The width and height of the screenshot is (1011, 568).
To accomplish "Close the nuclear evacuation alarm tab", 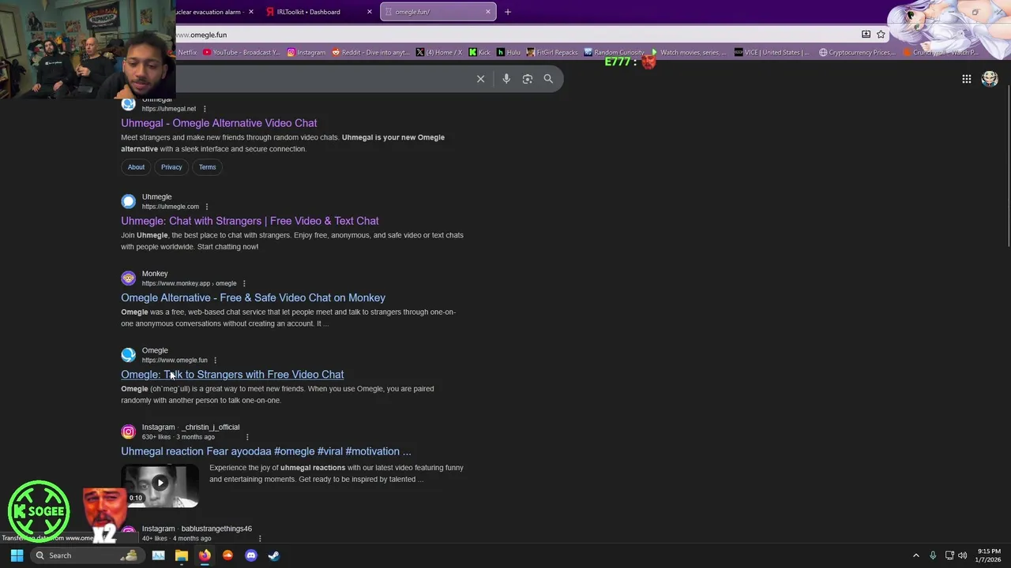I will pos(250,12).
